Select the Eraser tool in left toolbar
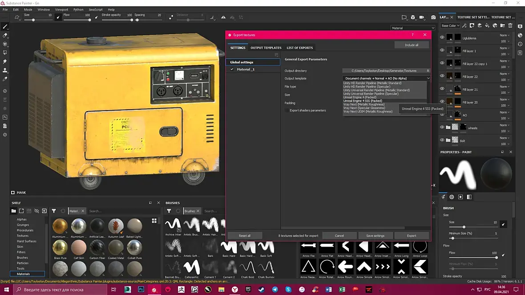 [x=5, y=35]
